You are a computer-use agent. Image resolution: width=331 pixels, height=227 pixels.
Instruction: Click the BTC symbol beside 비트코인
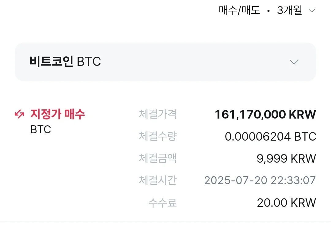(x=89, y=62)
